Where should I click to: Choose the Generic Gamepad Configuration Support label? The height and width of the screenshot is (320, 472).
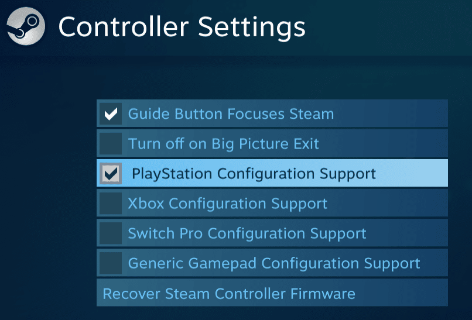tap(273, 263)
